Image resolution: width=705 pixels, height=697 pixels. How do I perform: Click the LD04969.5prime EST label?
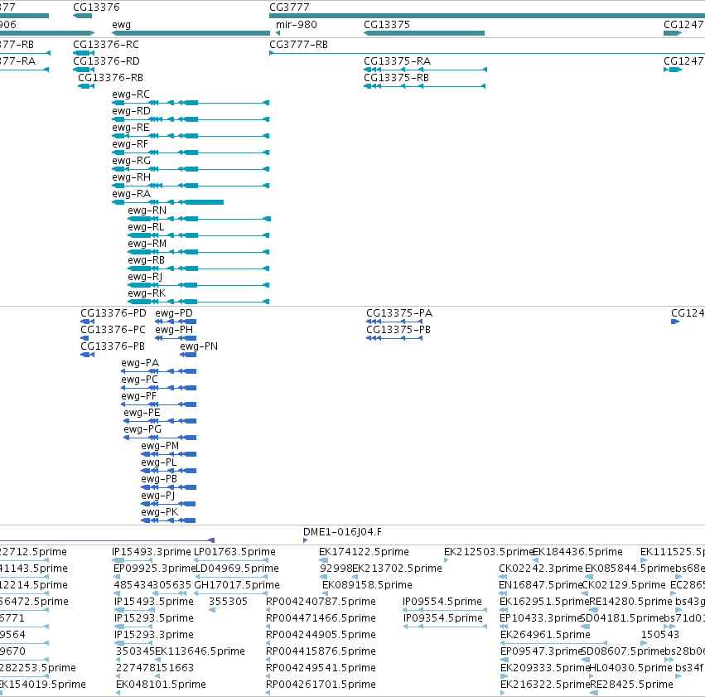click(x=238, y=569)
